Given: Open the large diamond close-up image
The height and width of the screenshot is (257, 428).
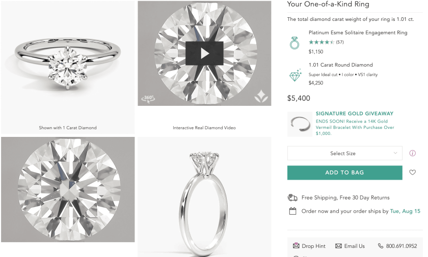Looking at the screenshot, I should [x=68, y=189].
